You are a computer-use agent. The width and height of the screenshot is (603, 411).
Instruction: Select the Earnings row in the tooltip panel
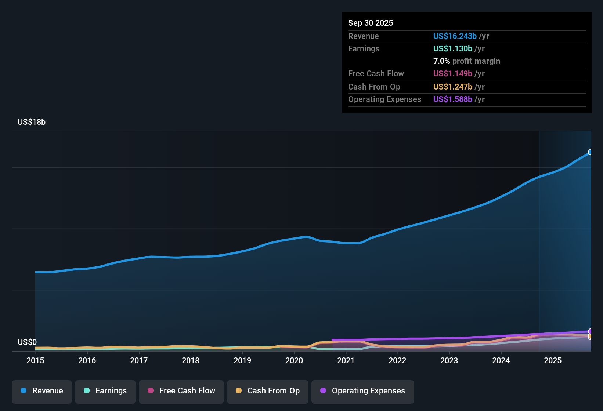click(x=364, y=48)
